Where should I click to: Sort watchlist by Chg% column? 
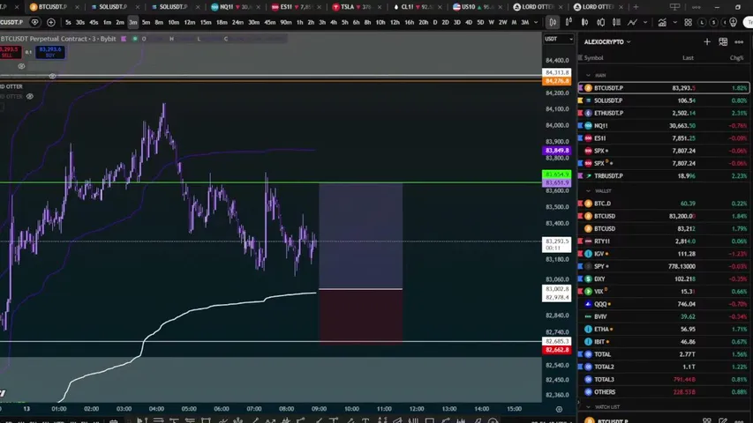[x=737, y=57]
